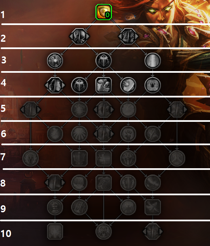Open the first choice node in row 2
The width and height of the screenshot is (210, 246).
coord(79,36)
